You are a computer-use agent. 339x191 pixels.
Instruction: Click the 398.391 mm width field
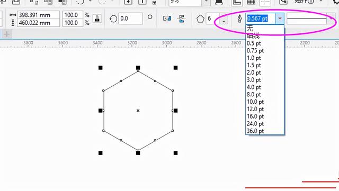pyautogui.click(x=38, y=15)
